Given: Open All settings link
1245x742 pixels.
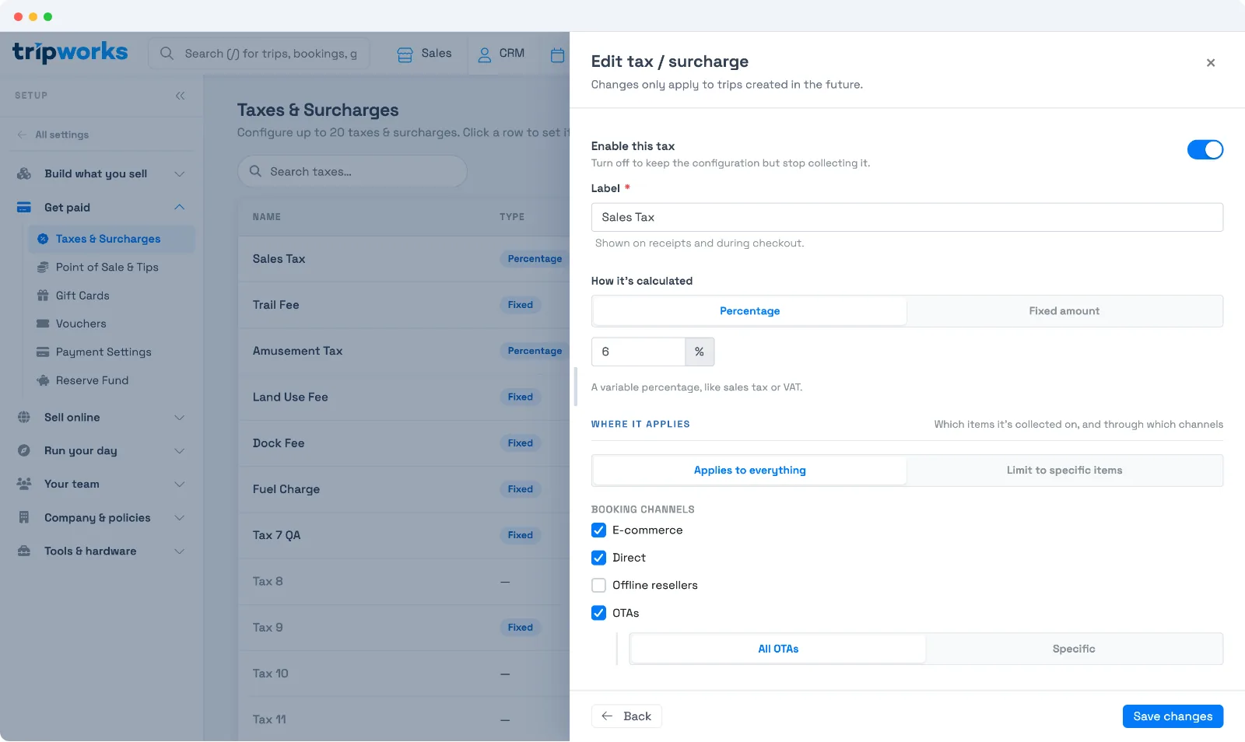Looking at the screenshot, I should tap(61, 135).
